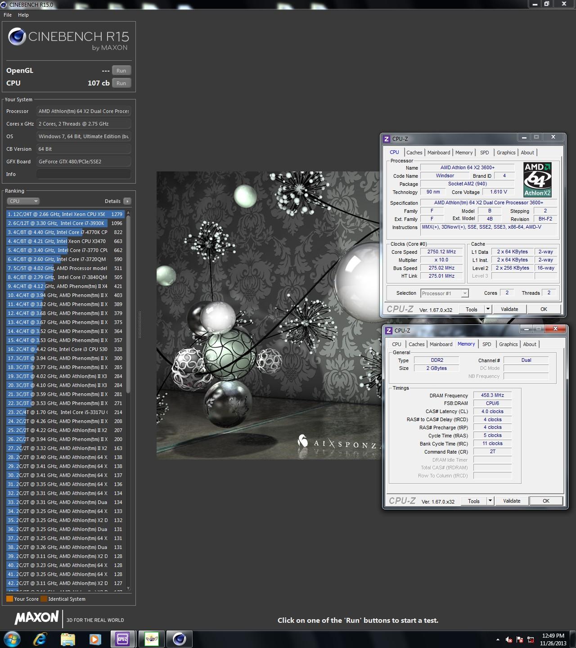The width and height of the screenshot is (576, 648).
Task: Open the CPU ranking type dropdown
Action: (x=23, y=201)
